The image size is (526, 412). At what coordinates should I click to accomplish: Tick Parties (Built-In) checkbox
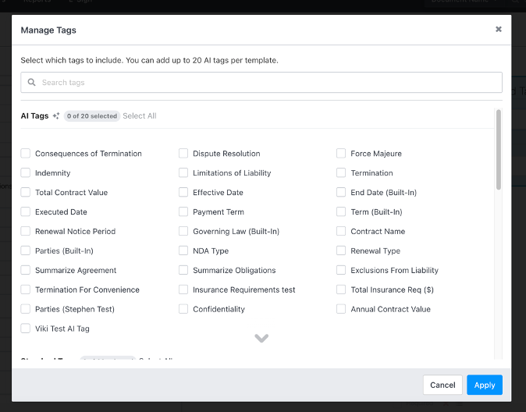click(x=26, y=250)
